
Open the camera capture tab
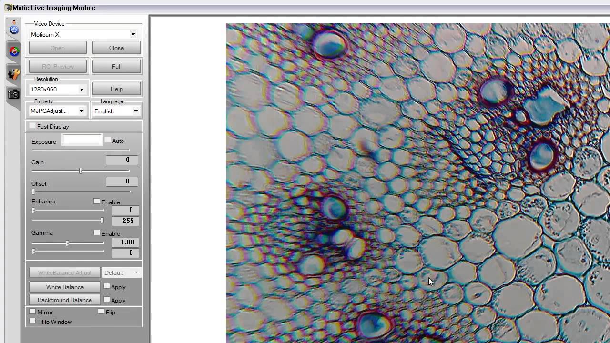(14, 94)
